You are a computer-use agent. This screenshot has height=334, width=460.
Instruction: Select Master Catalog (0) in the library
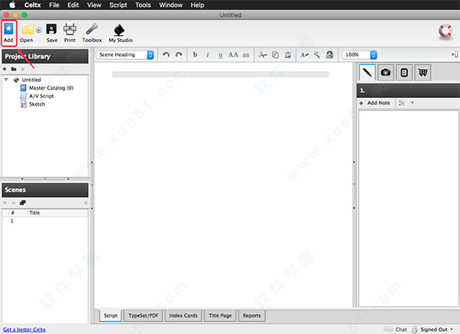point(47,88)
